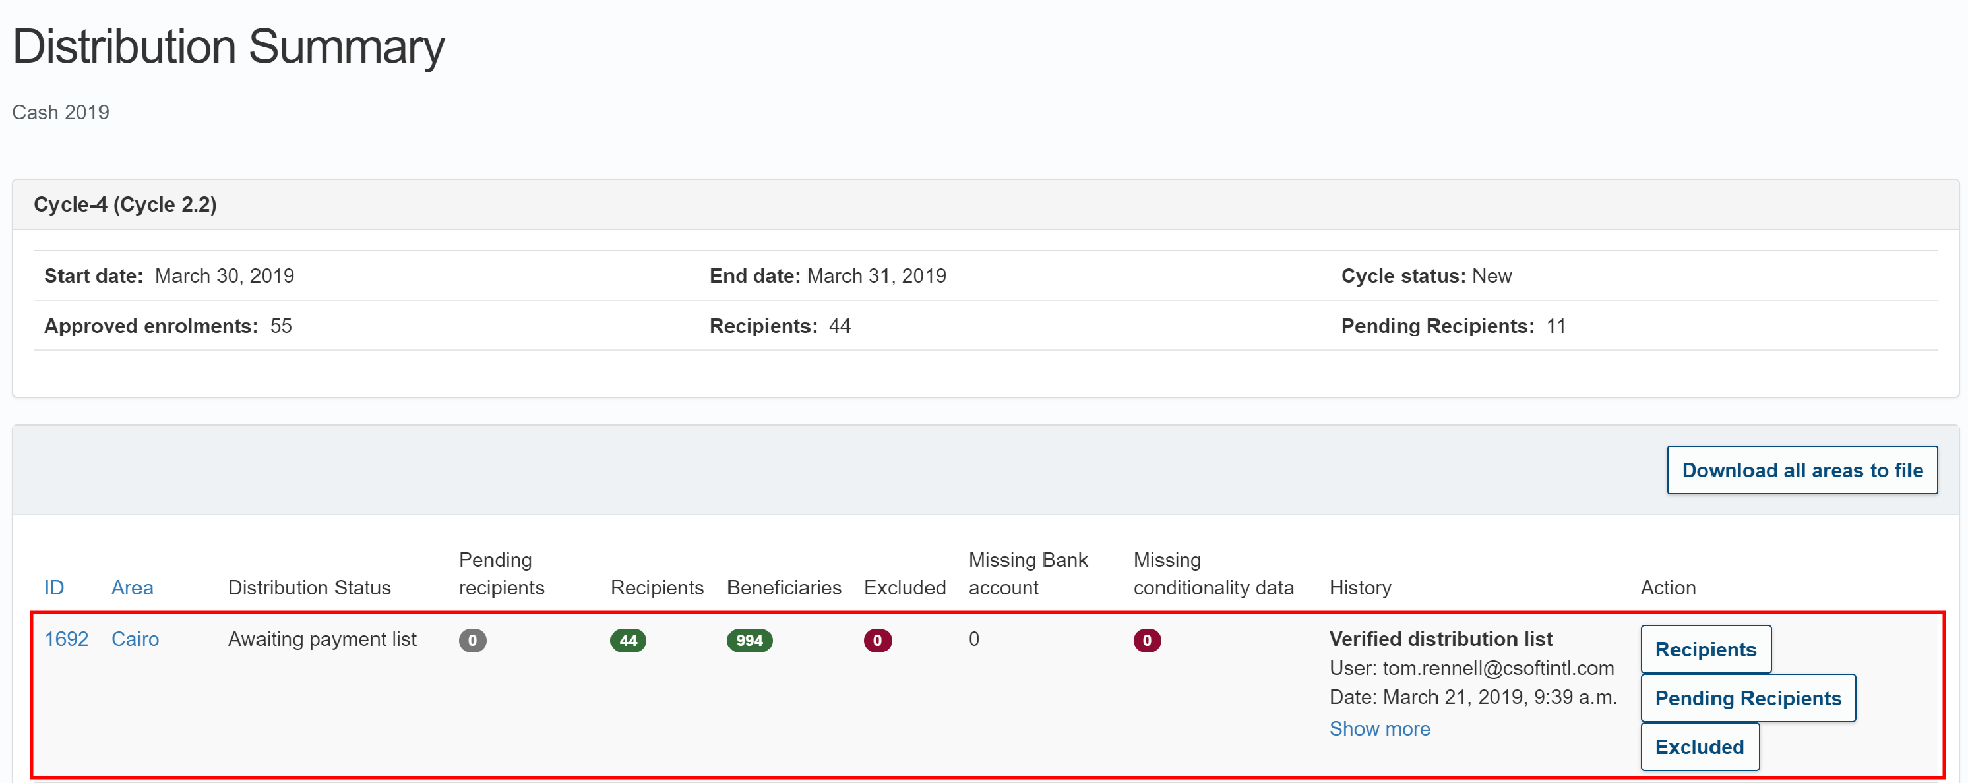Click the Distribution Summary page heading

228,47
